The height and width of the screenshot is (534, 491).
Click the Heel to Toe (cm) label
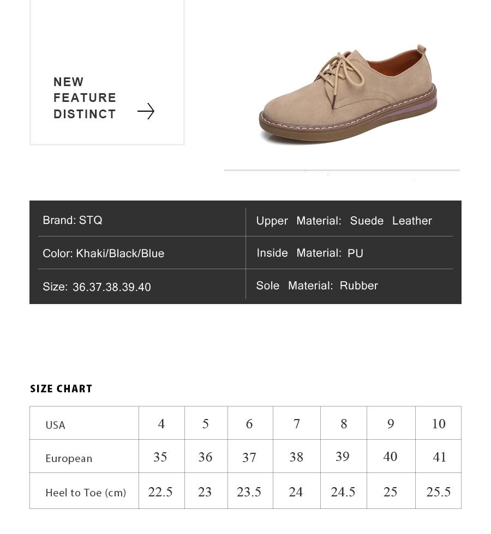pos(86,493)
